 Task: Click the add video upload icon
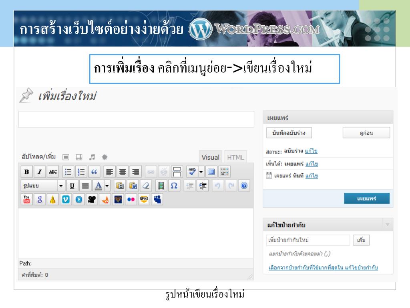(79, 157)
